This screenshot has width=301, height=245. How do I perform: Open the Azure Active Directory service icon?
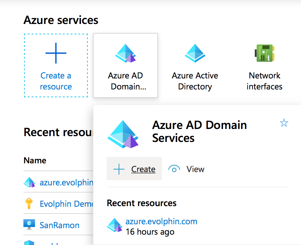195,53
